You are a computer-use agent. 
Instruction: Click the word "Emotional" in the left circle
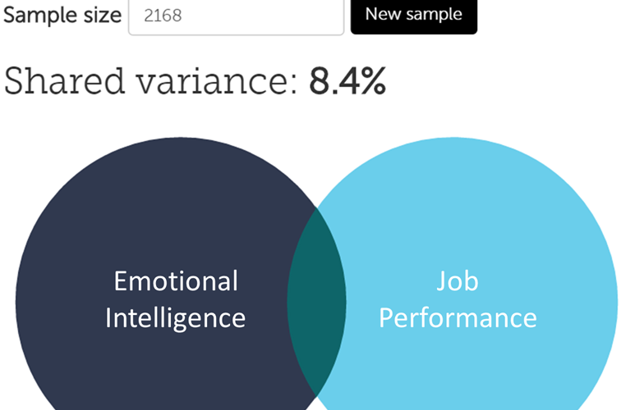click(176, 281)
